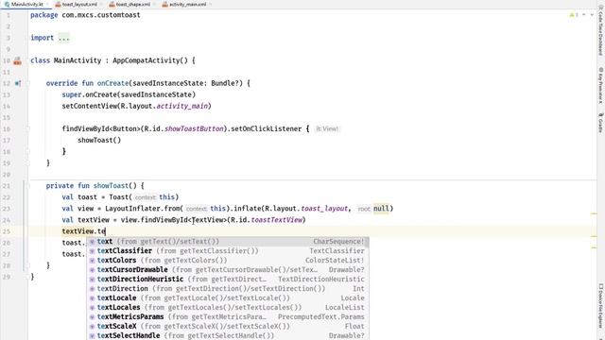
Task: Close the activity_main.xml tab
Action: pyautogui.click(x=210, y=4)
